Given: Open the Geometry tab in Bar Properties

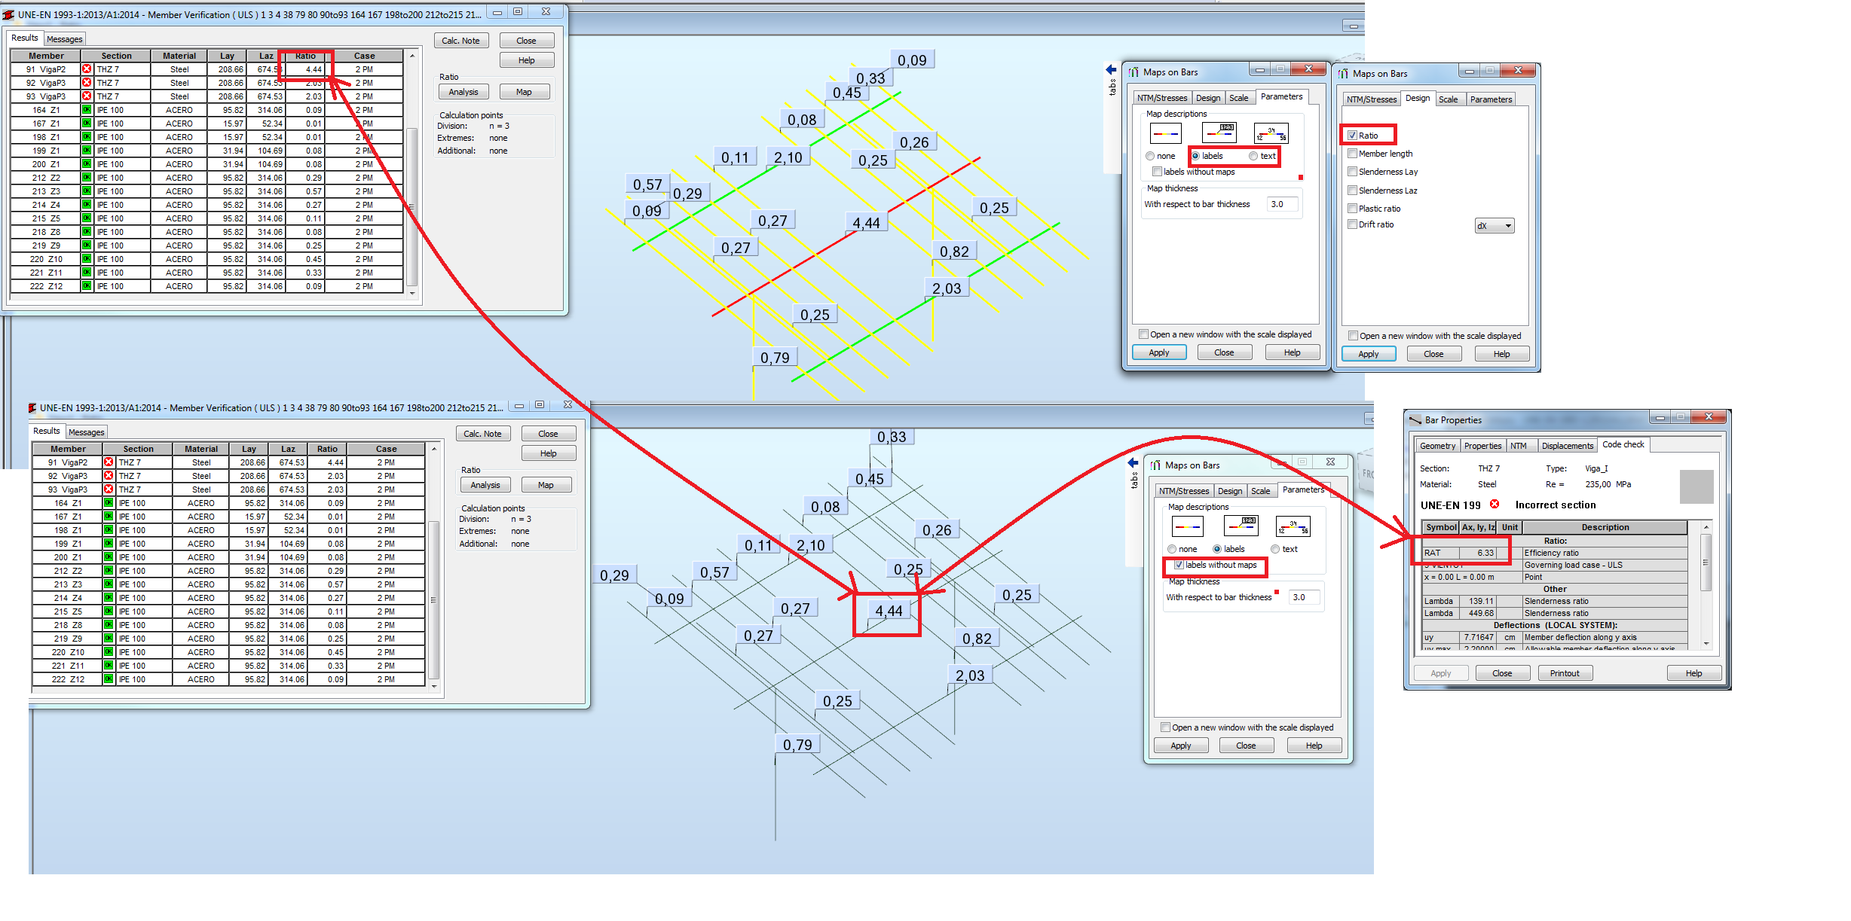Looking at the screenshot, I should pyautogui.click(x=1438, y=445).
